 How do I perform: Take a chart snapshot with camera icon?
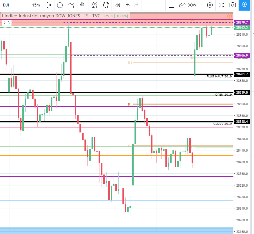[233, 5]
